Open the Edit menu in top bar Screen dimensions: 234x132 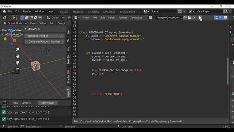pyautogui.click(x=18, y=11)
